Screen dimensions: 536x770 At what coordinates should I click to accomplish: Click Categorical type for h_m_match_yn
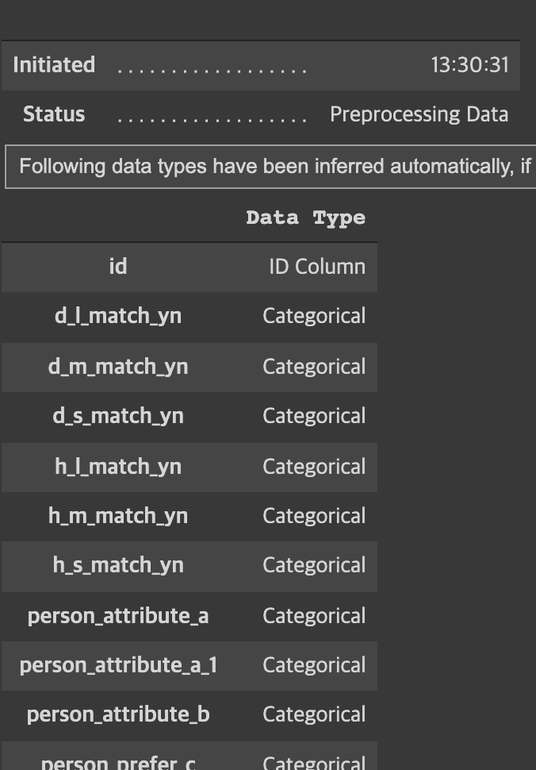pyautogui.click(x=314, y=516)
